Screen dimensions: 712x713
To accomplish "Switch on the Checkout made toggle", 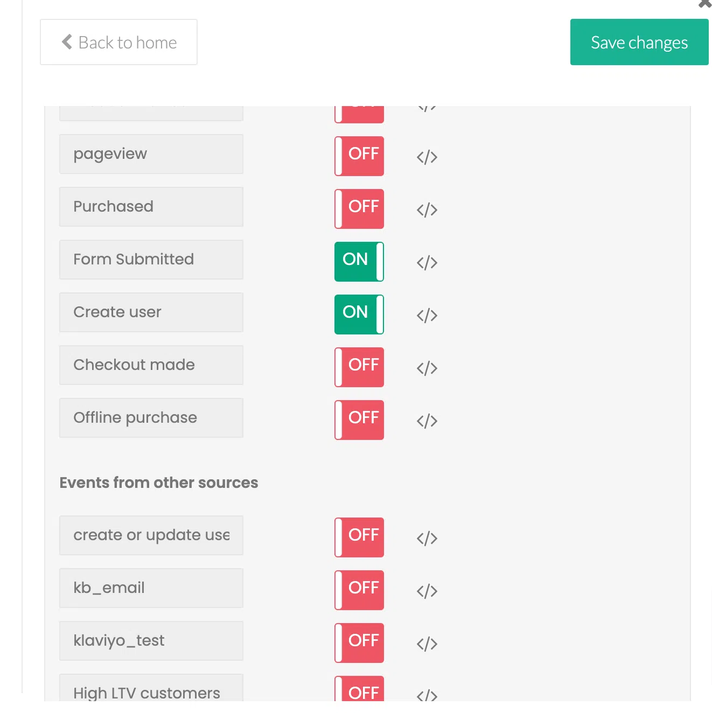I will 359,367.
